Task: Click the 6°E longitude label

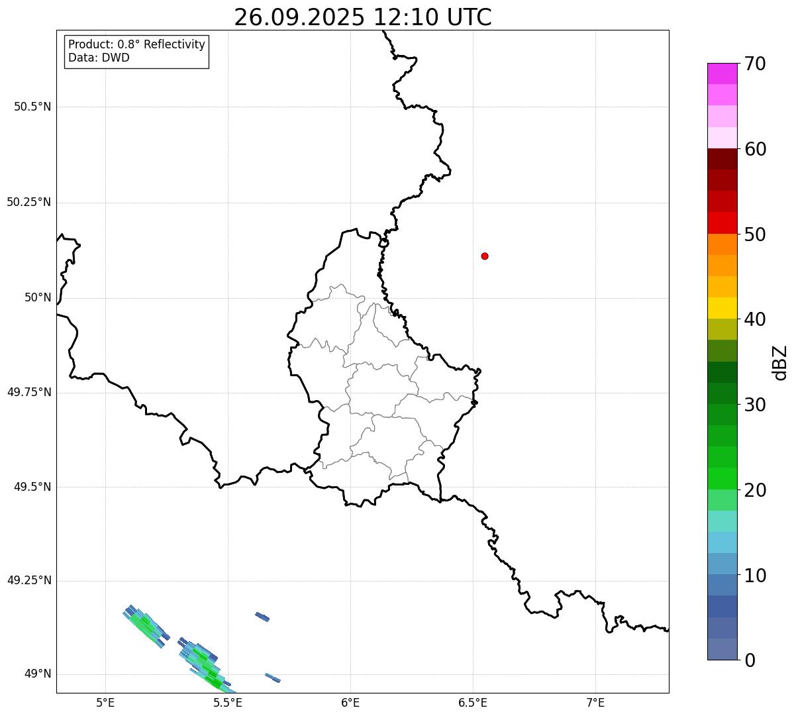Action: [350, 702]
